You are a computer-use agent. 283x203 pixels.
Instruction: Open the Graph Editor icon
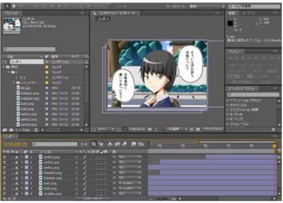point(141,144)
